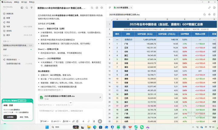The width and height of the screenshot is (218, 130).
Task: Expand the 项目新手指引 project chevron
Action: tap(19, 60)
